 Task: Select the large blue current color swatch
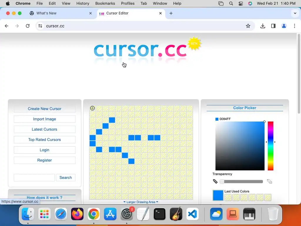218,195
